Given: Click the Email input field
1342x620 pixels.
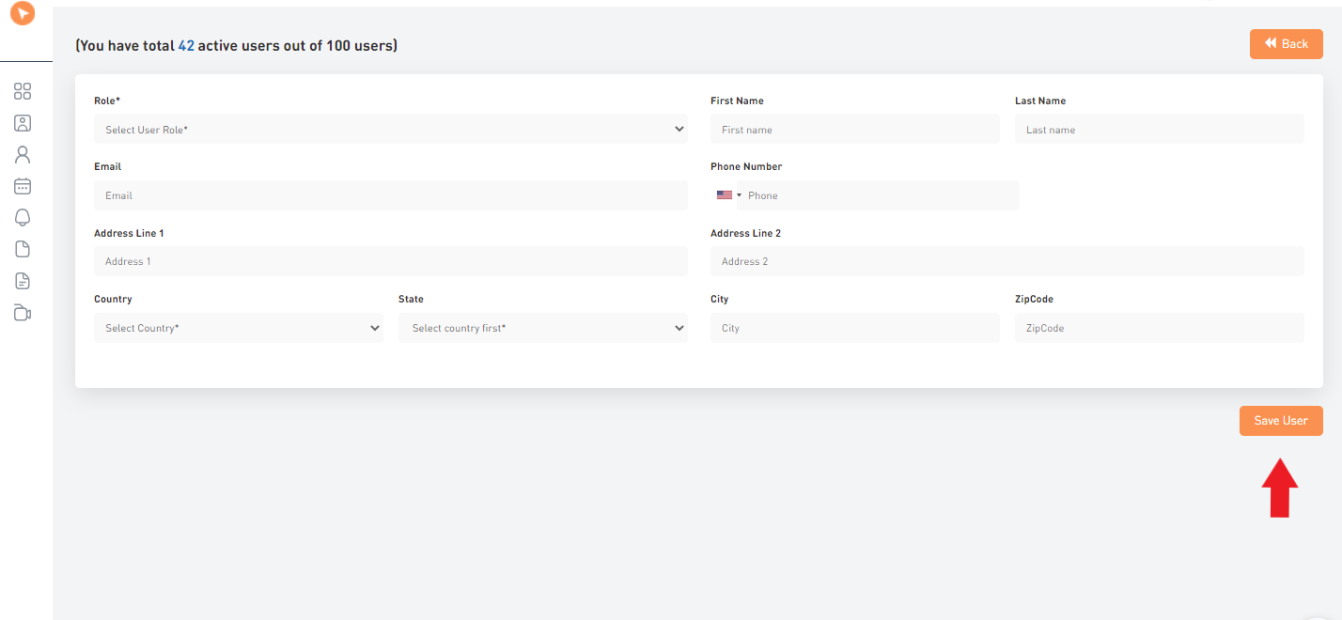Looking at the screenshot, I should tap(390, 194).
